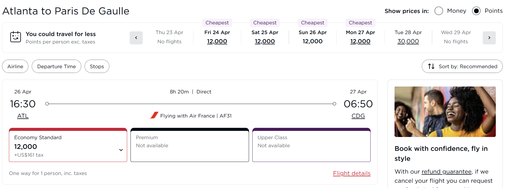Select the Money price radio button
515x188 pixels.
pyautogui.click(x=439, y=11)
